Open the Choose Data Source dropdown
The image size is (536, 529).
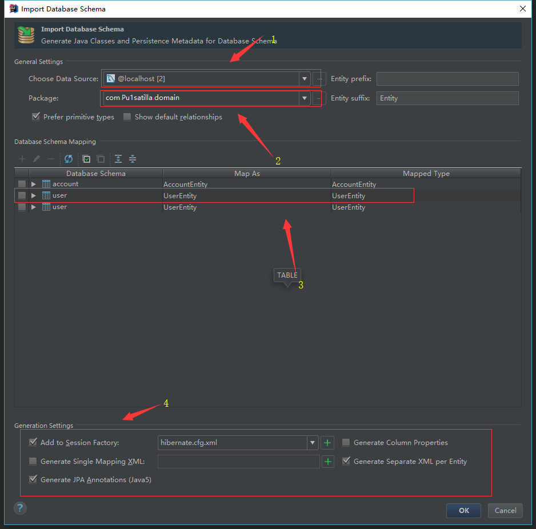(x=305, y=79)
